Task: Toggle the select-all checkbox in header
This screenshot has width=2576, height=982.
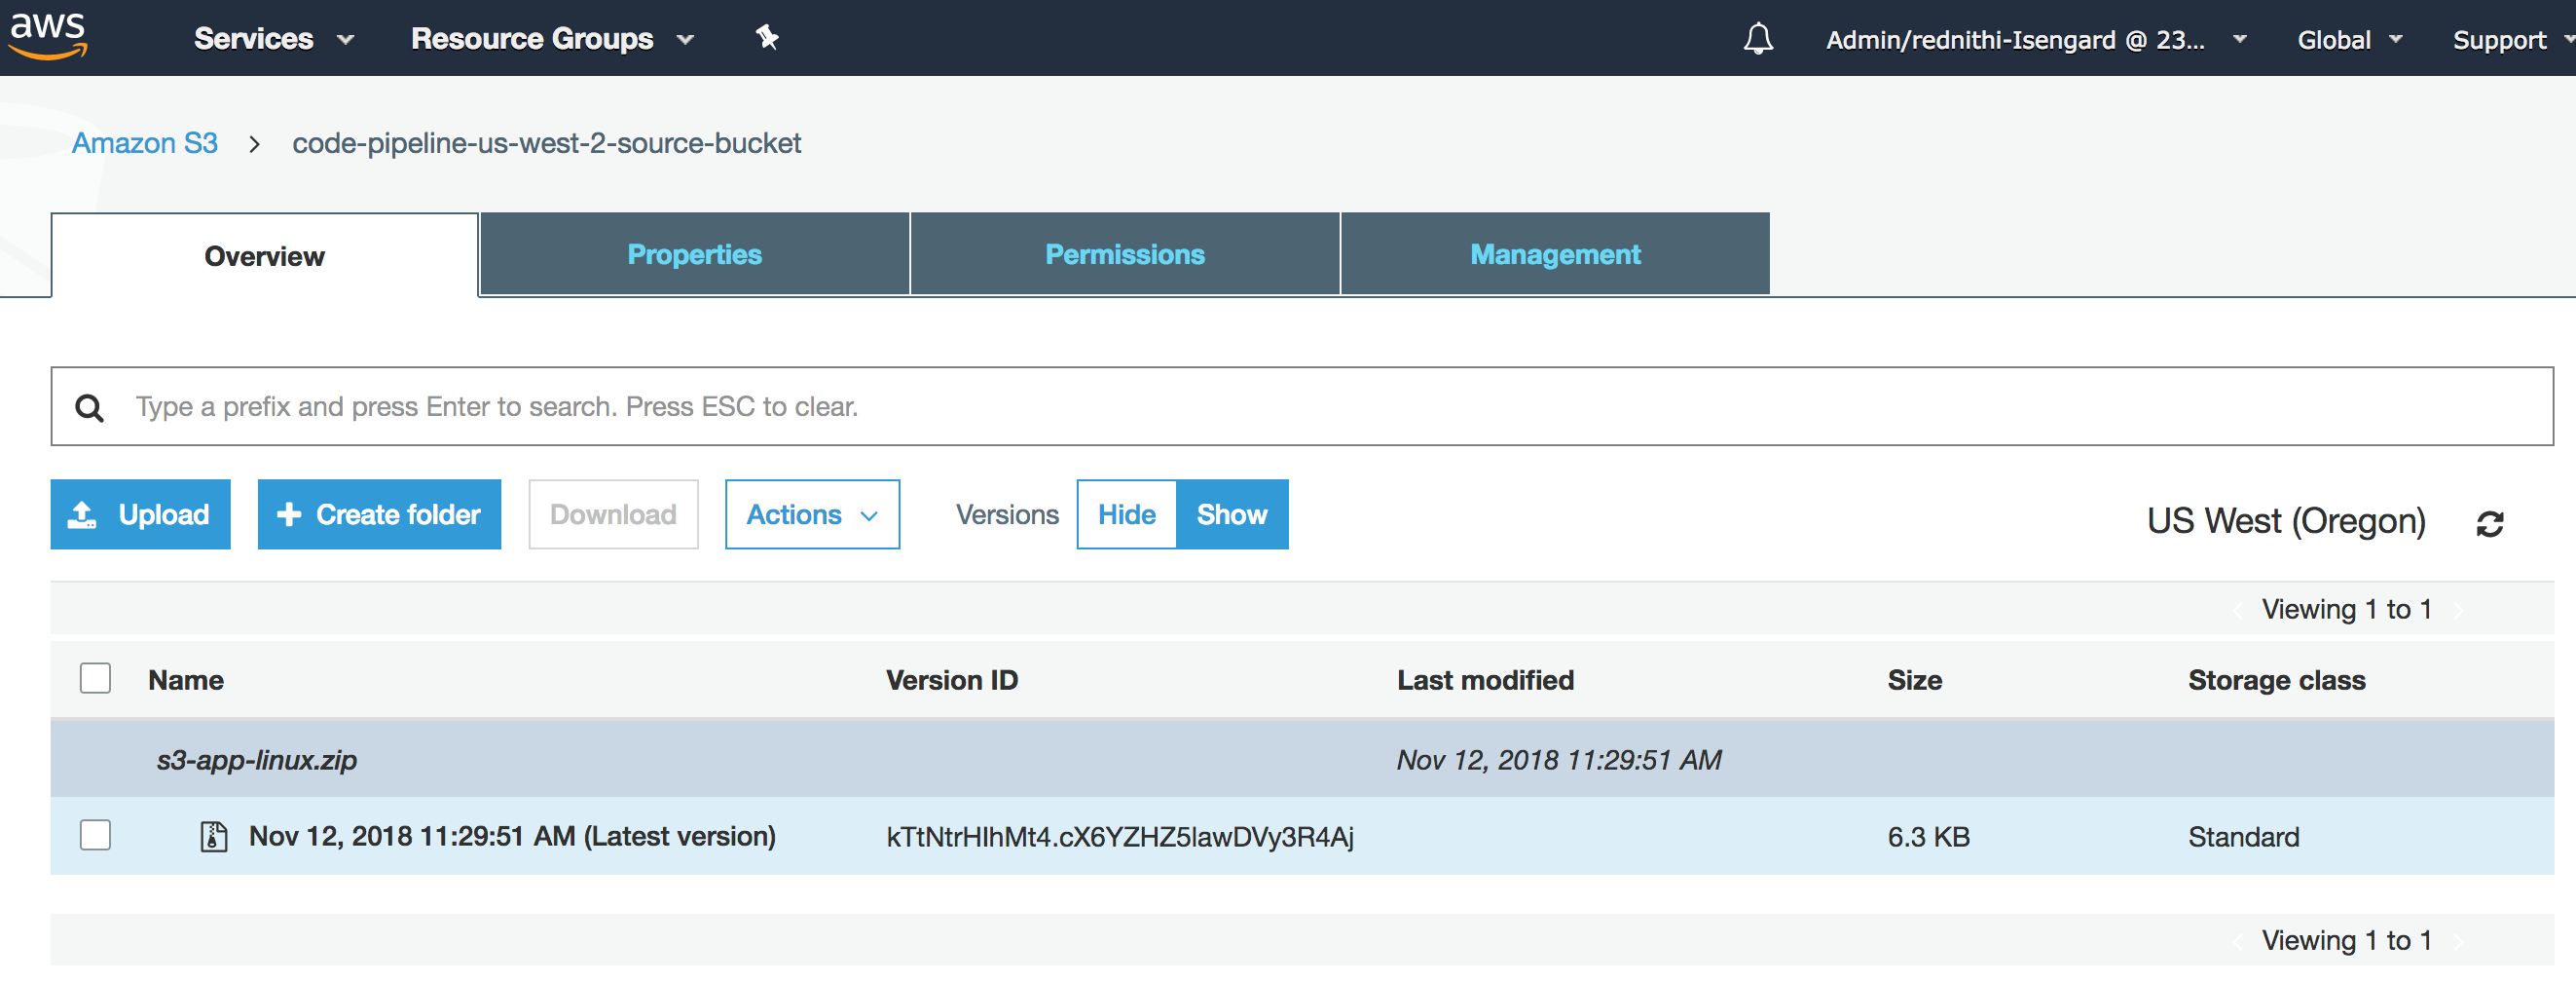Action: pos(95,679)
